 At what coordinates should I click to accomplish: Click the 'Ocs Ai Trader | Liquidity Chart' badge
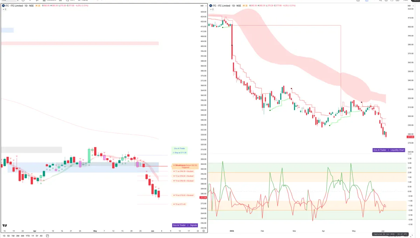(389, 150)
